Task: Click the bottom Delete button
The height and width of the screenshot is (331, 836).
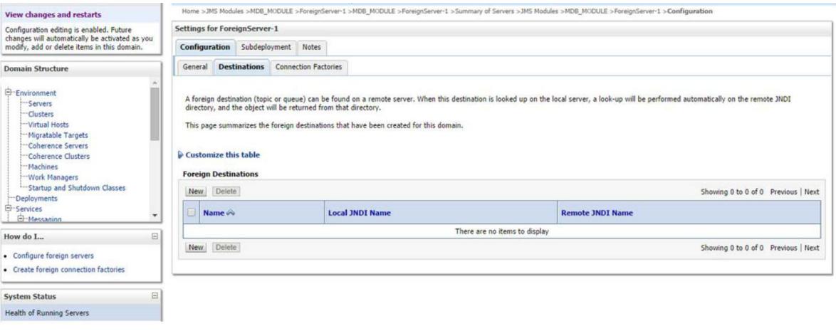Action: tap(226, 247)
